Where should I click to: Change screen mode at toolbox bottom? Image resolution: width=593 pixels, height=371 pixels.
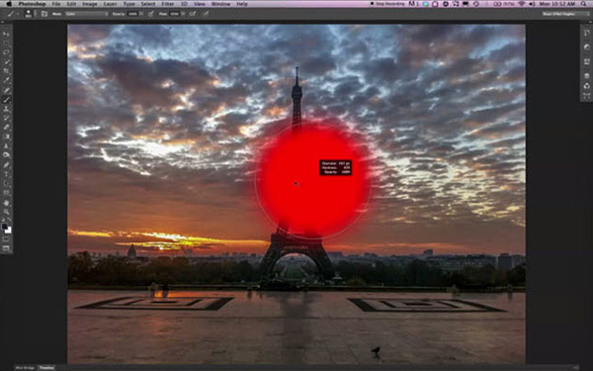click(x=7, y=248)
